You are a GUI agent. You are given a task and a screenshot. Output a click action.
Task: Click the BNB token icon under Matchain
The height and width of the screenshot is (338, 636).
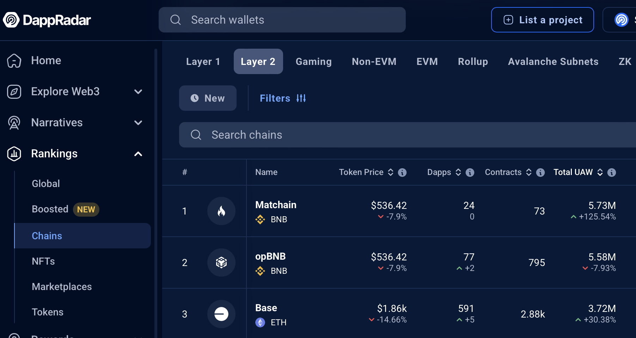[x=260, y=219]
